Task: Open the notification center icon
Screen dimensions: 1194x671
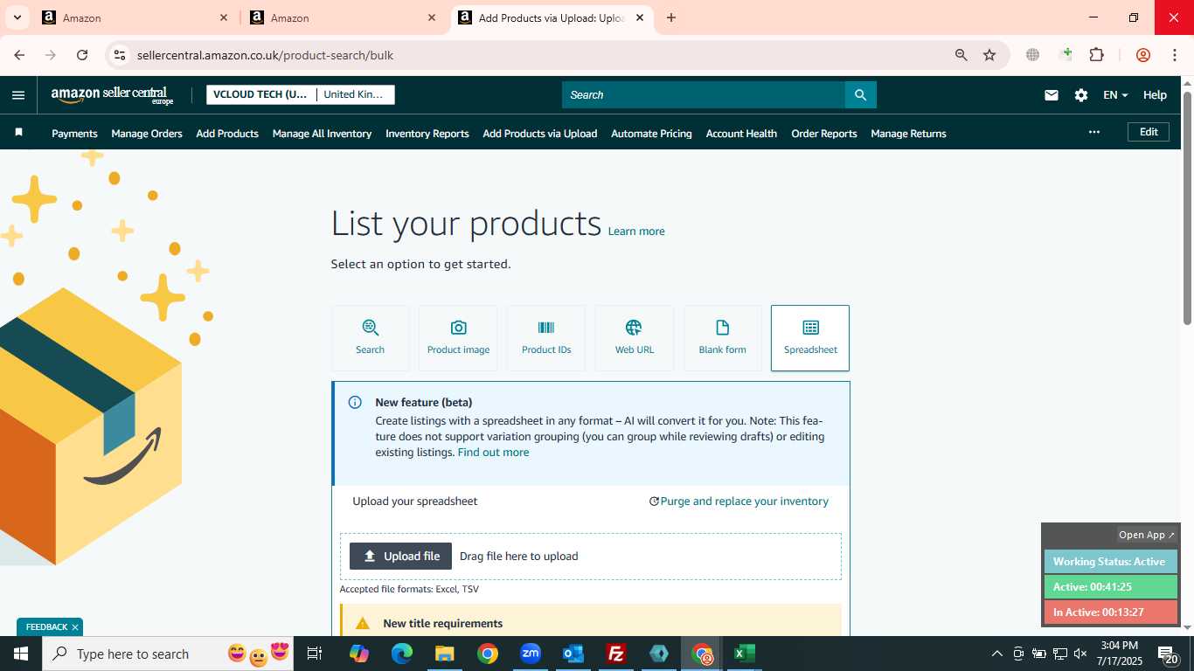Action: 1169,654
